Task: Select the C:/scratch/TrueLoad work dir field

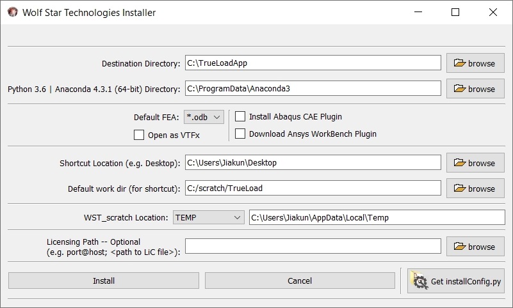Action: point(313,189)
